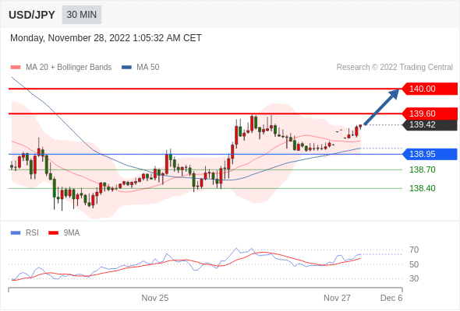Toggle the 9MA legend entry
The height and width of the screenshot is (311, 460).
[64, 233]
